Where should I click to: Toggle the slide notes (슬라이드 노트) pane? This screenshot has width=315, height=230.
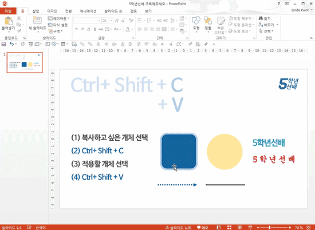click(178, 228)
